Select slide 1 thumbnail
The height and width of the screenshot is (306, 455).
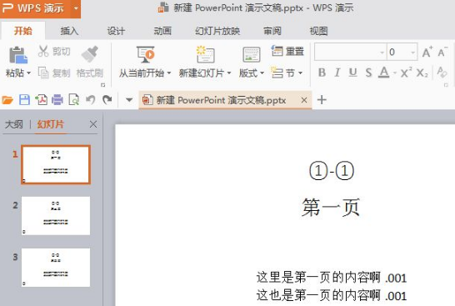(x=56, y=164)
